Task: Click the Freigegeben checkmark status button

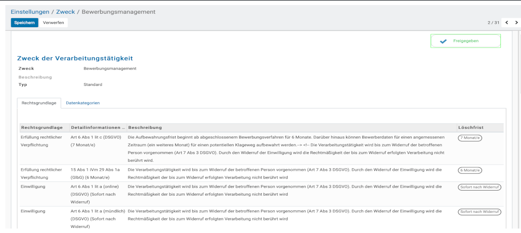Action: (465, 41)
